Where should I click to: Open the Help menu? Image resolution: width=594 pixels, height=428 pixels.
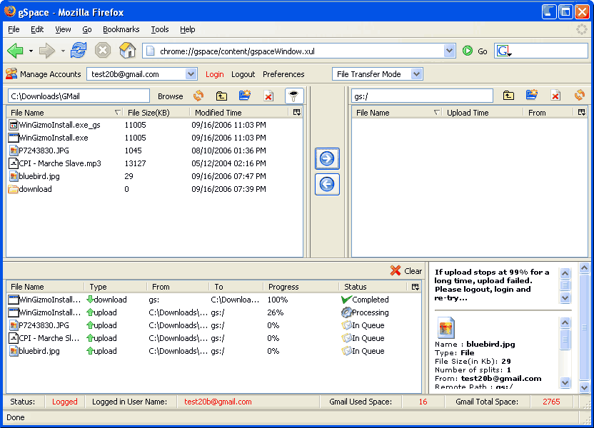[188, 29]
